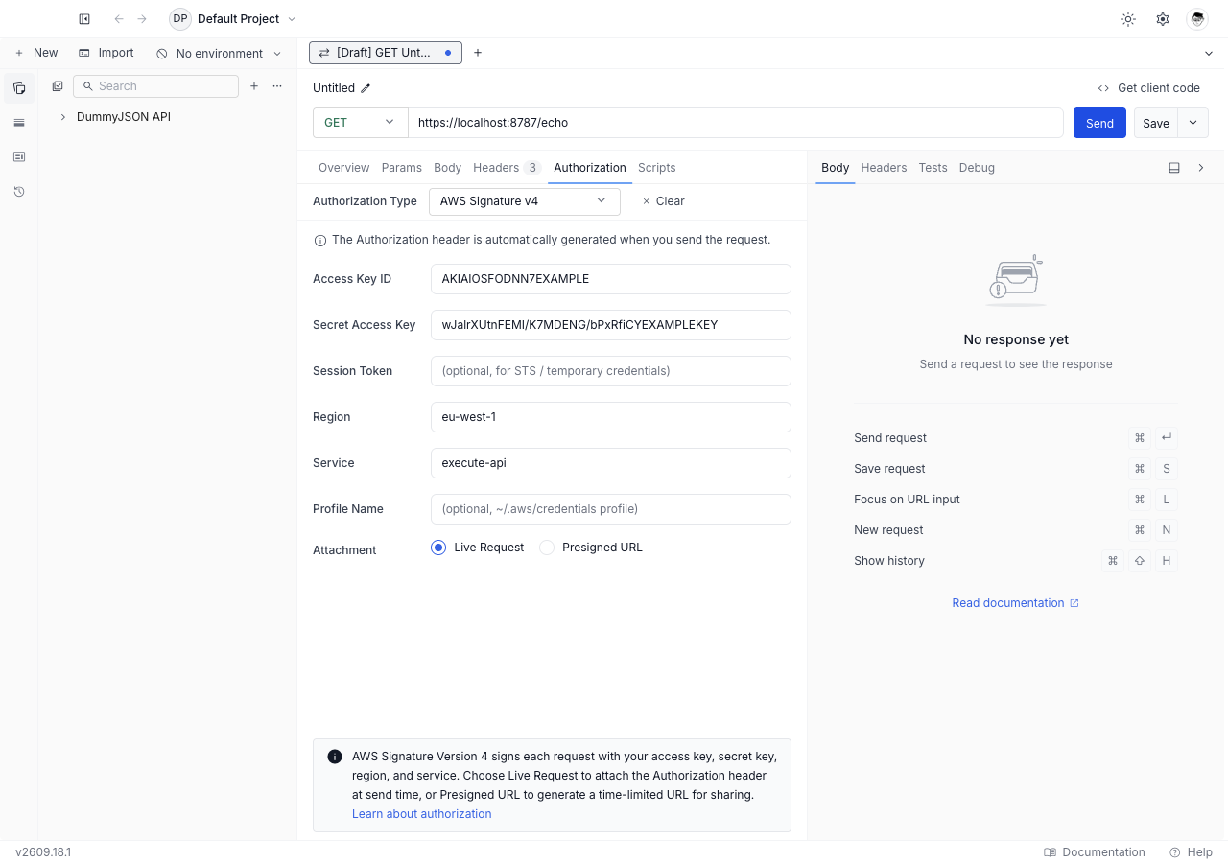Collapse response panel with chevron
The height and width of the screenshot is (863, 1228).
coord(1201,168)
